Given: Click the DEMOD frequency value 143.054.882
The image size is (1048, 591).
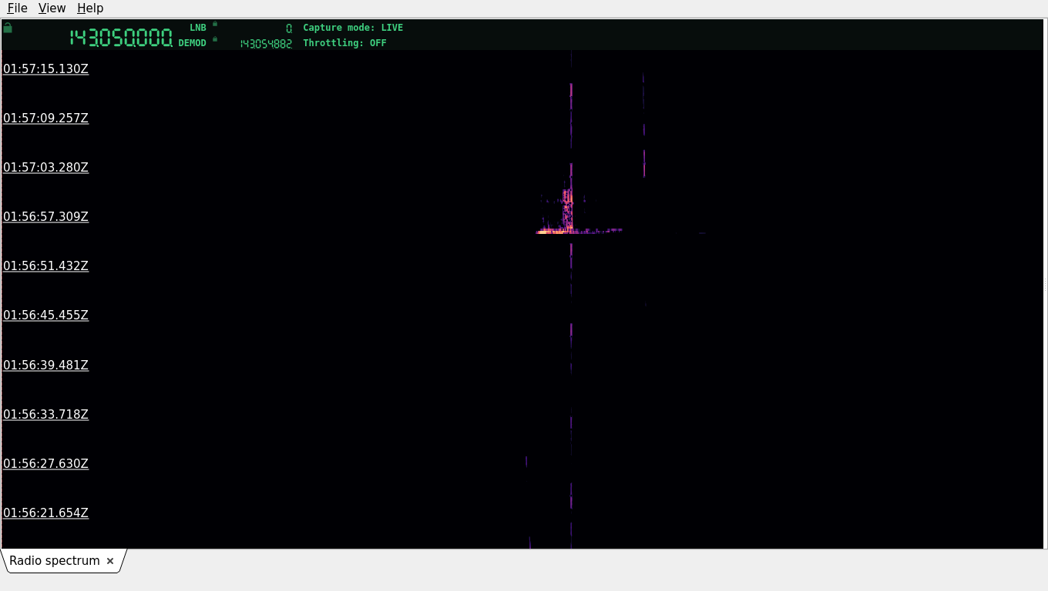Looking at the screenshot, I should (266, 44).
